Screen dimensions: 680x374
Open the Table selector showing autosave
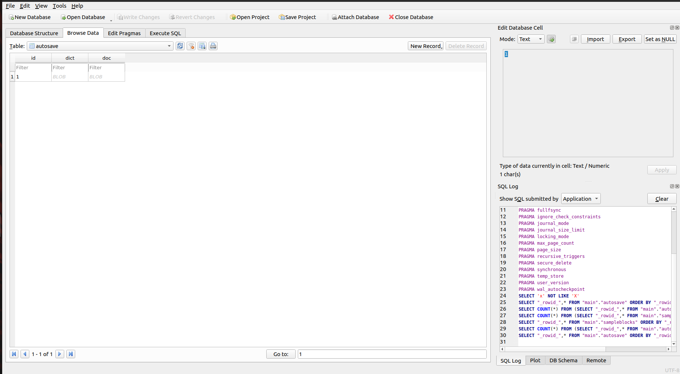[100, 46]
